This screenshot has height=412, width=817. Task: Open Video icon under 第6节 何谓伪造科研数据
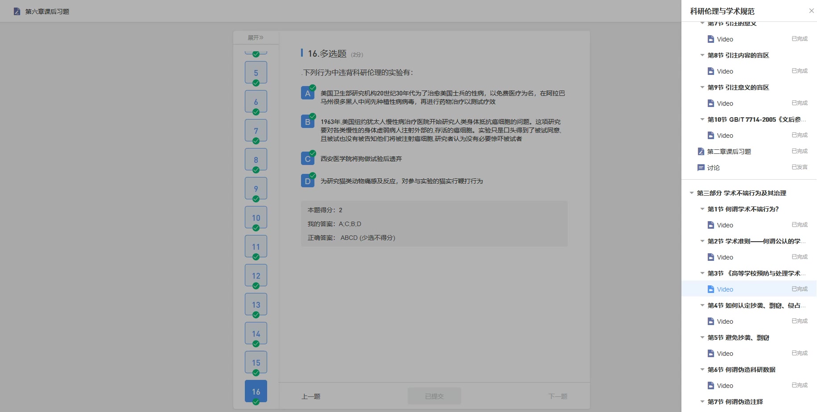tap(711, 386)
